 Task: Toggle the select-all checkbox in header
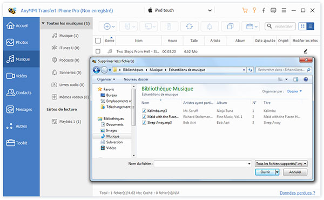pyautogui.click(x=98, y=41)
